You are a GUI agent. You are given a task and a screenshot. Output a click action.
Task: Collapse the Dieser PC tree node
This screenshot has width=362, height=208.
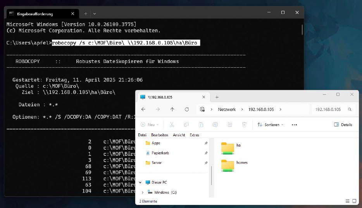140,182
